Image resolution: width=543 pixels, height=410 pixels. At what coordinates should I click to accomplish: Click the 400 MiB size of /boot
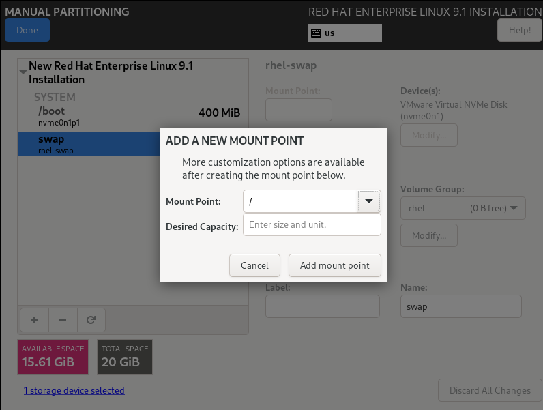pos(219,113)
